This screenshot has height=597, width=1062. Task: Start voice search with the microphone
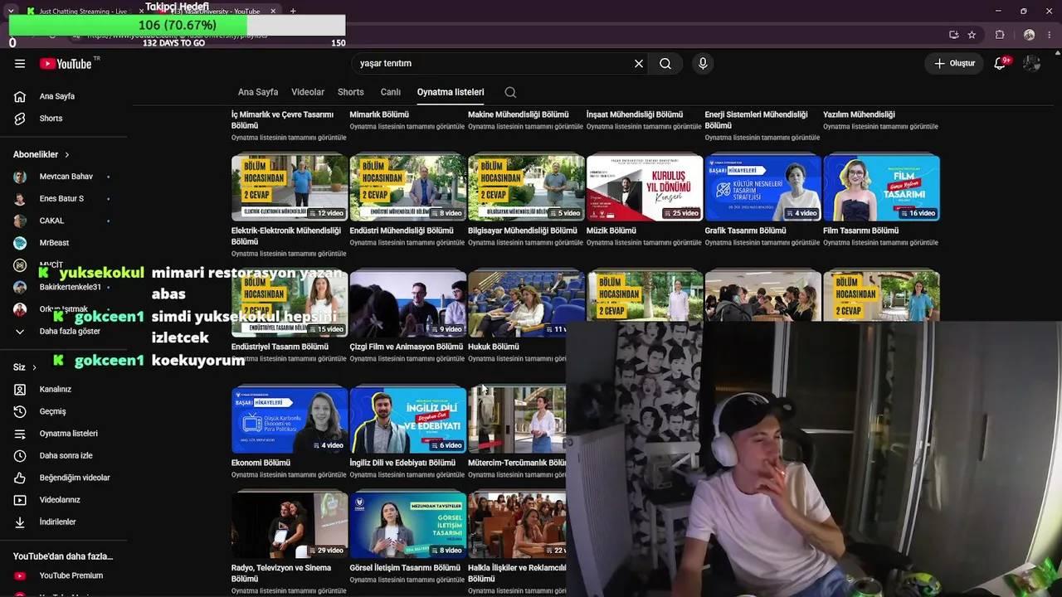[x=703, y=64]
